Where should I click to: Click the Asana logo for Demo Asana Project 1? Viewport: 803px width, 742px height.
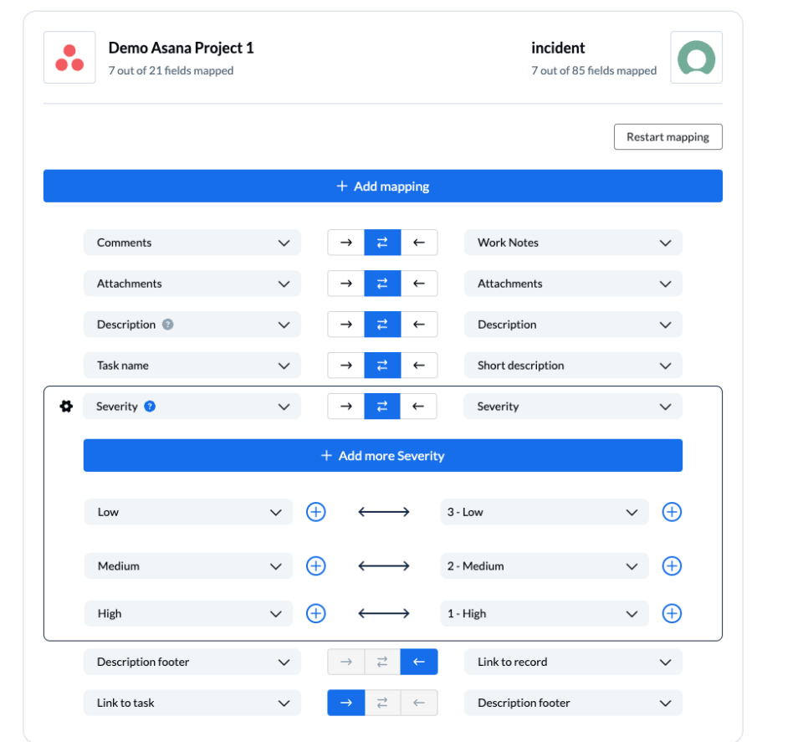tap(69, 57)
